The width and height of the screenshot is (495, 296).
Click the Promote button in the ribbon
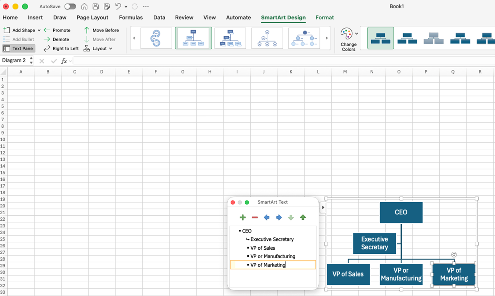point(57,30)
